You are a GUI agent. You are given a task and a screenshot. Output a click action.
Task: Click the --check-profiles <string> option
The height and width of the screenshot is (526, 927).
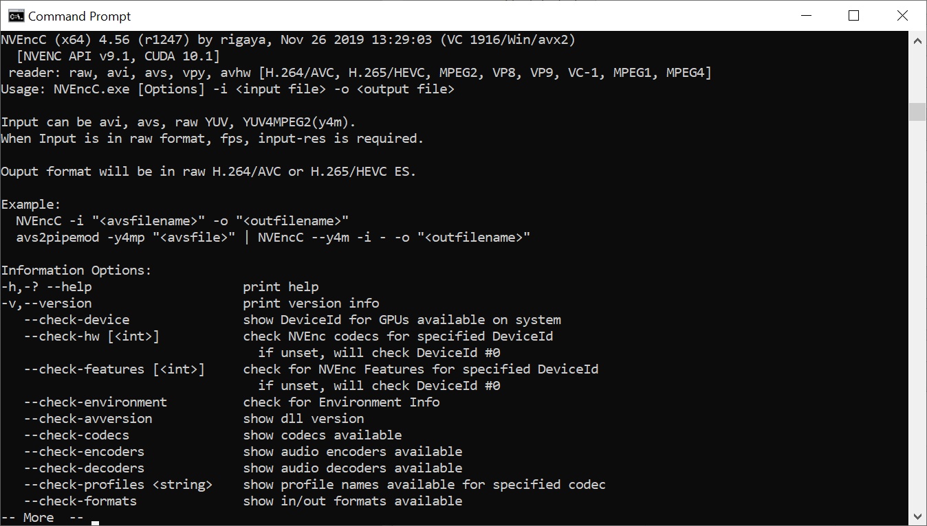click(x=118, y=485)
